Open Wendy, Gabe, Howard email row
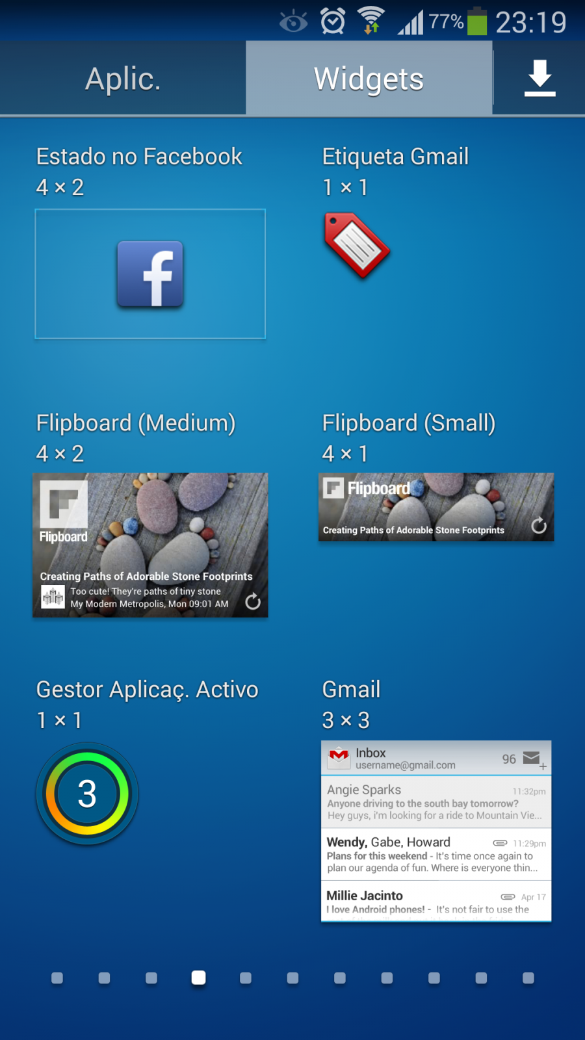Viewport: 585px width, 1040px height. pos(436,854)
